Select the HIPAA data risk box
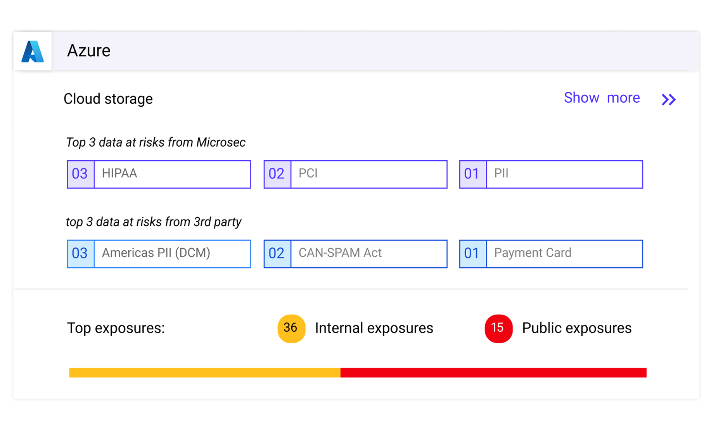 [x=159, y=174]
